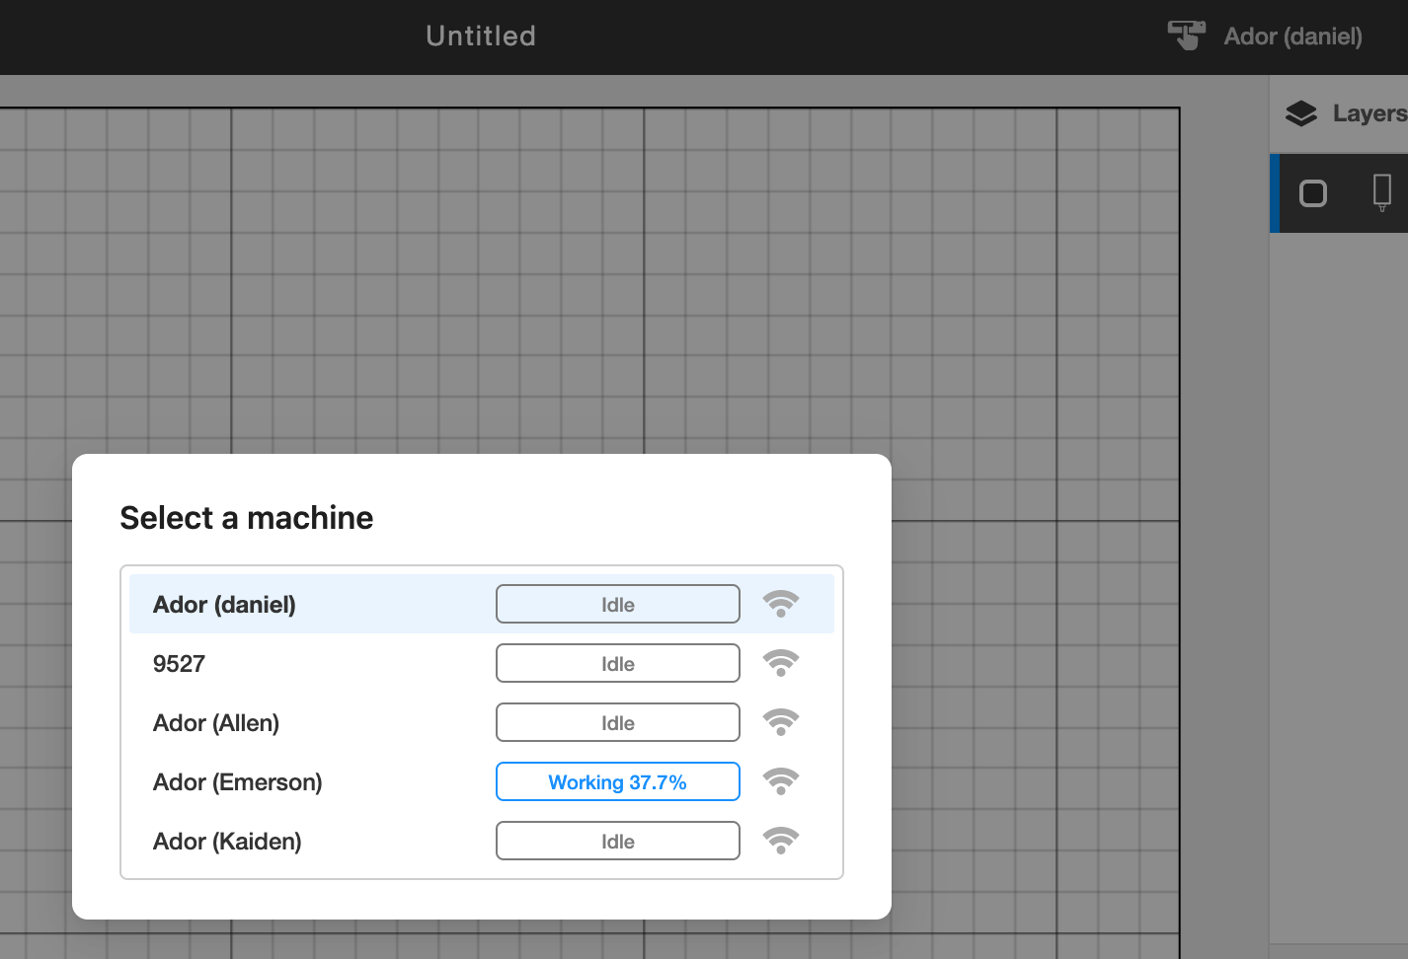1408x959 pixels.
Task: Click Idle status of Ador (daniel)
Action: (x=618, y=604)
